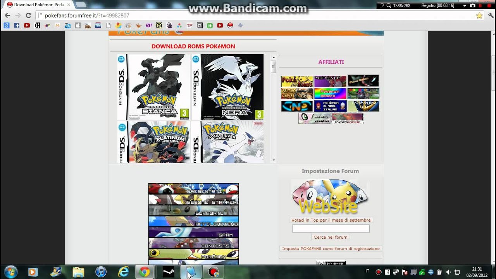
Task: Click the Cerca nel forum button
Action: pos(331,237)
